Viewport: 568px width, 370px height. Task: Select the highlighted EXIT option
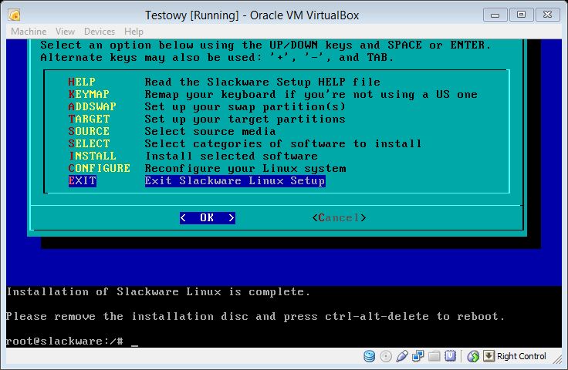83,180
